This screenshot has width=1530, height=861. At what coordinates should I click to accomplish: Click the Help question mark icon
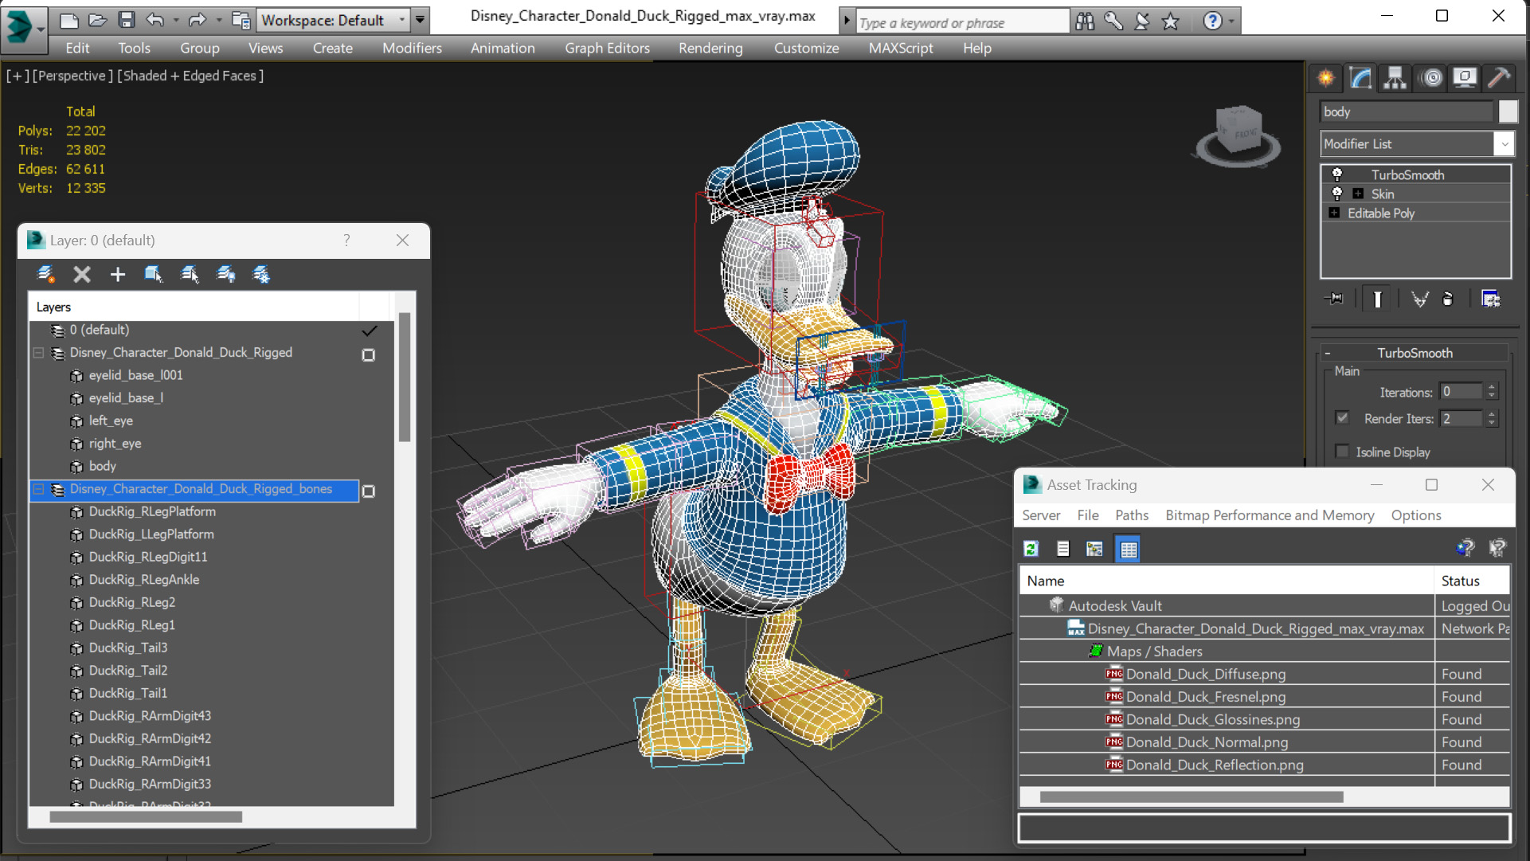(x=1212, y=22)
